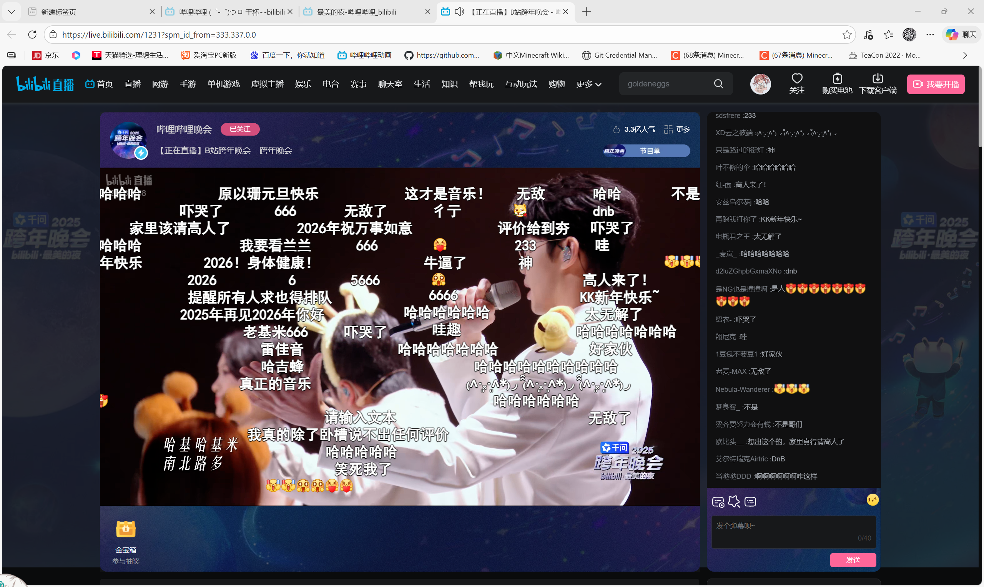Mute the live tab audio speaker
This screenshot has width=984, height=587.
click(x=459, y=12)
